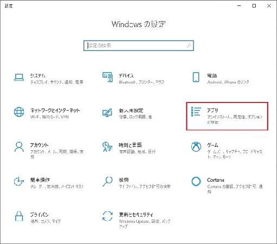The image size is (277, 244).
Task: Open the ゲーム Xbox icon
Action: [x=196, y=146]
